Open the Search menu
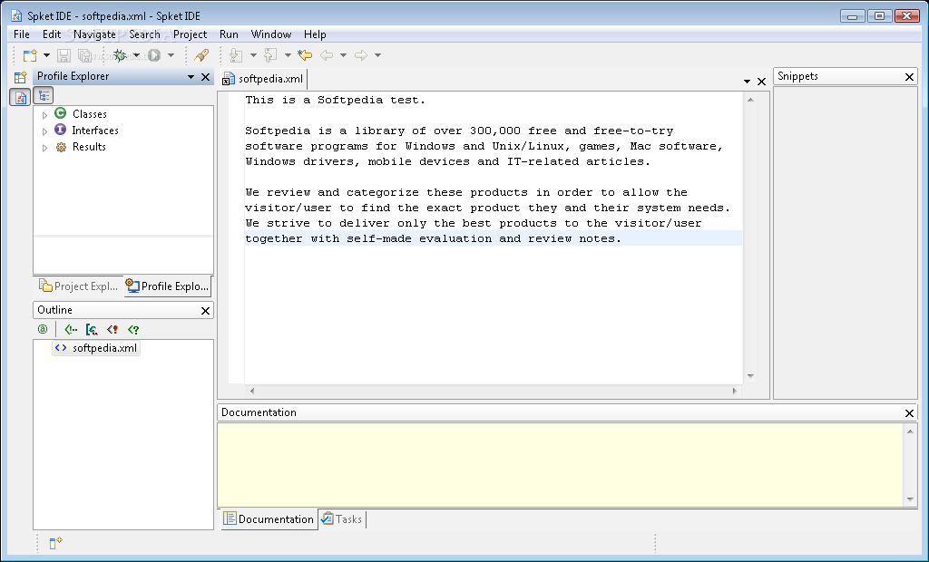Viewport: 929px width, 562px height. 144,34
